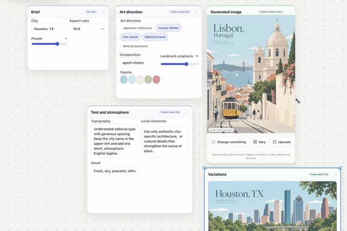Screen dimensions: 347x231
Task: Click the Variations panel drag-handle grip
Action: pos(335,174)
